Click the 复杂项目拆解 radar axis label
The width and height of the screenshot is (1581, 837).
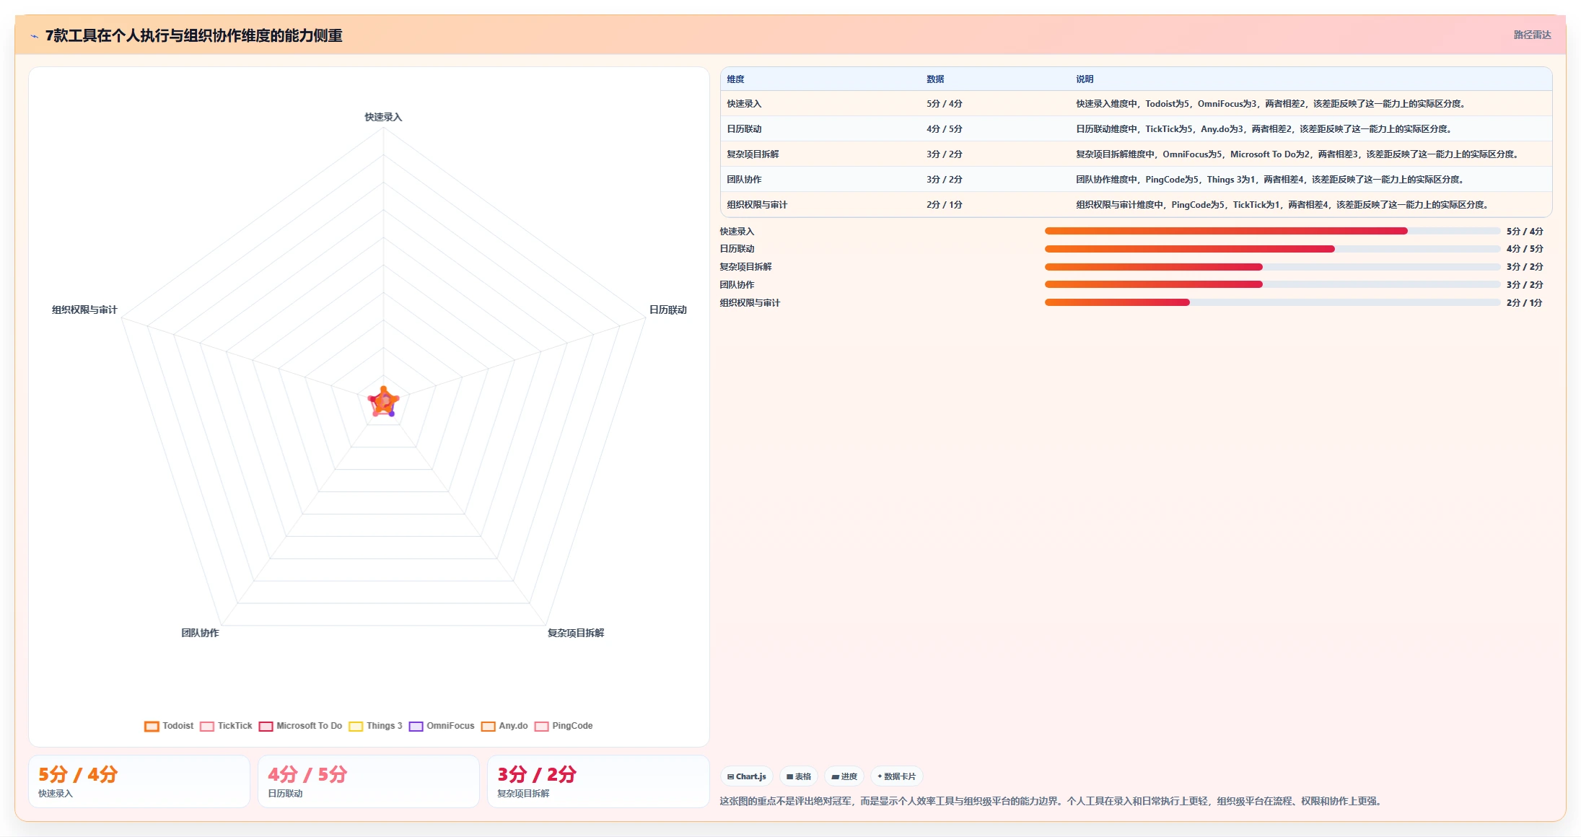[576, 633]
